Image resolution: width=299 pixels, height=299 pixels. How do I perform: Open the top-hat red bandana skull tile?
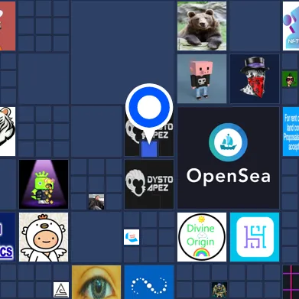[255, 79]
